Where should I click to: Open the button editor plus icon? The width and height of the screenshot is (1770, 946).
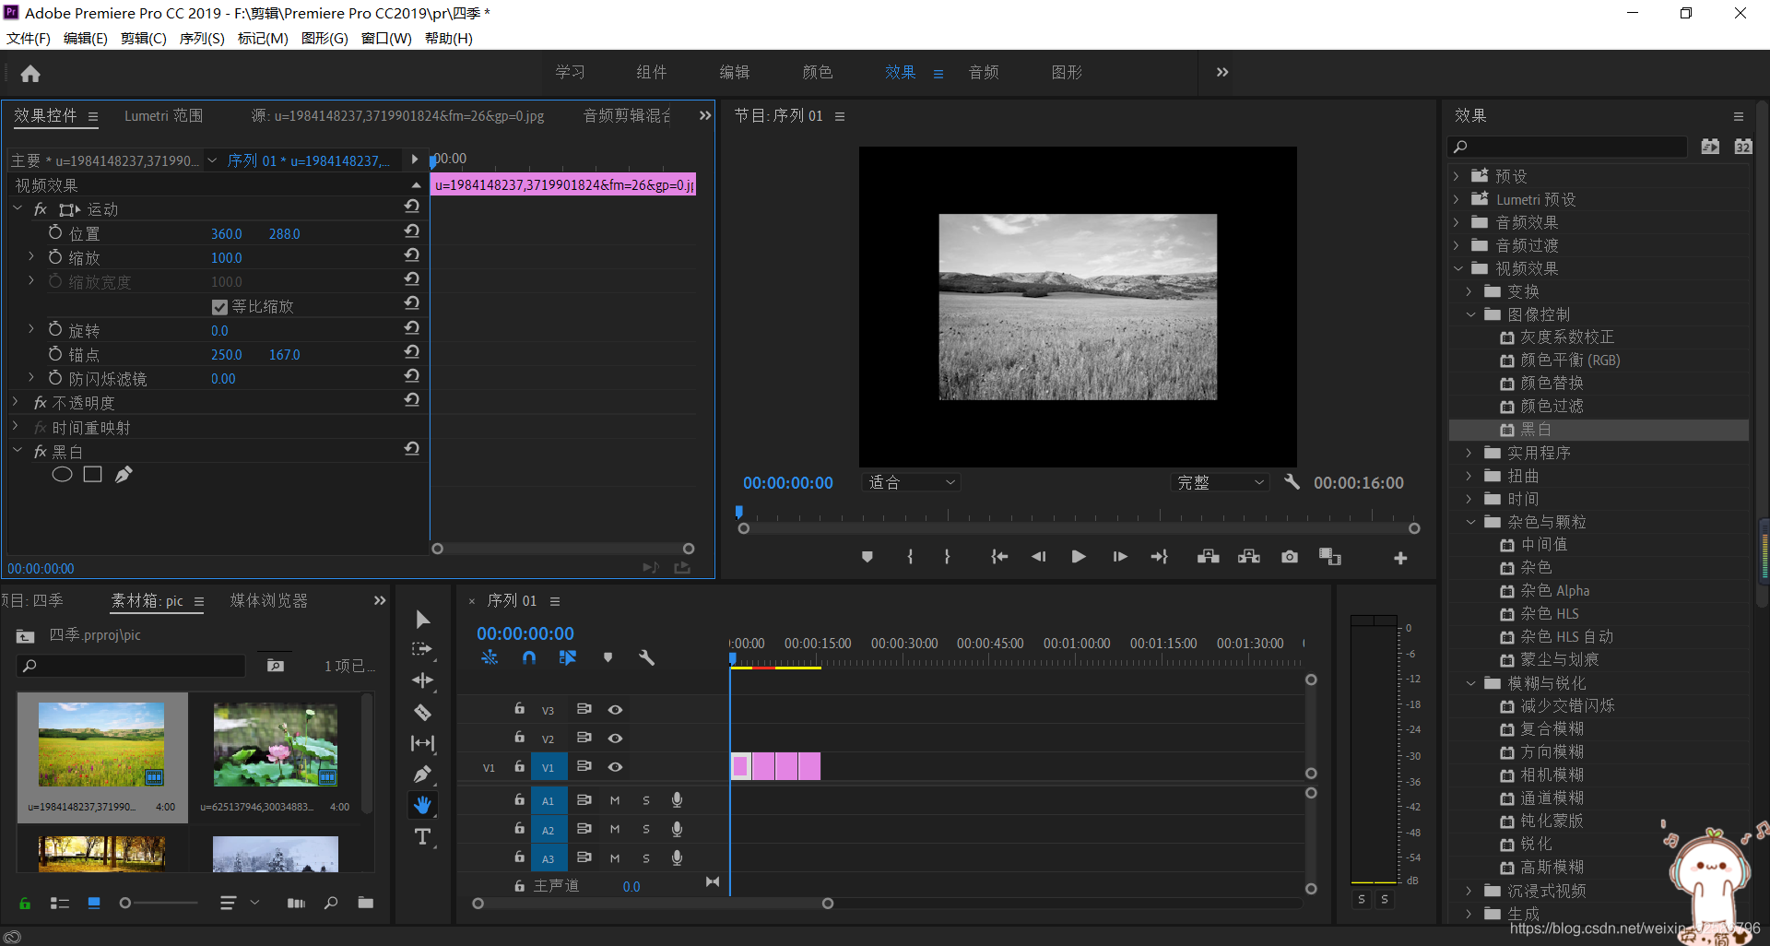pos(1400,558)
